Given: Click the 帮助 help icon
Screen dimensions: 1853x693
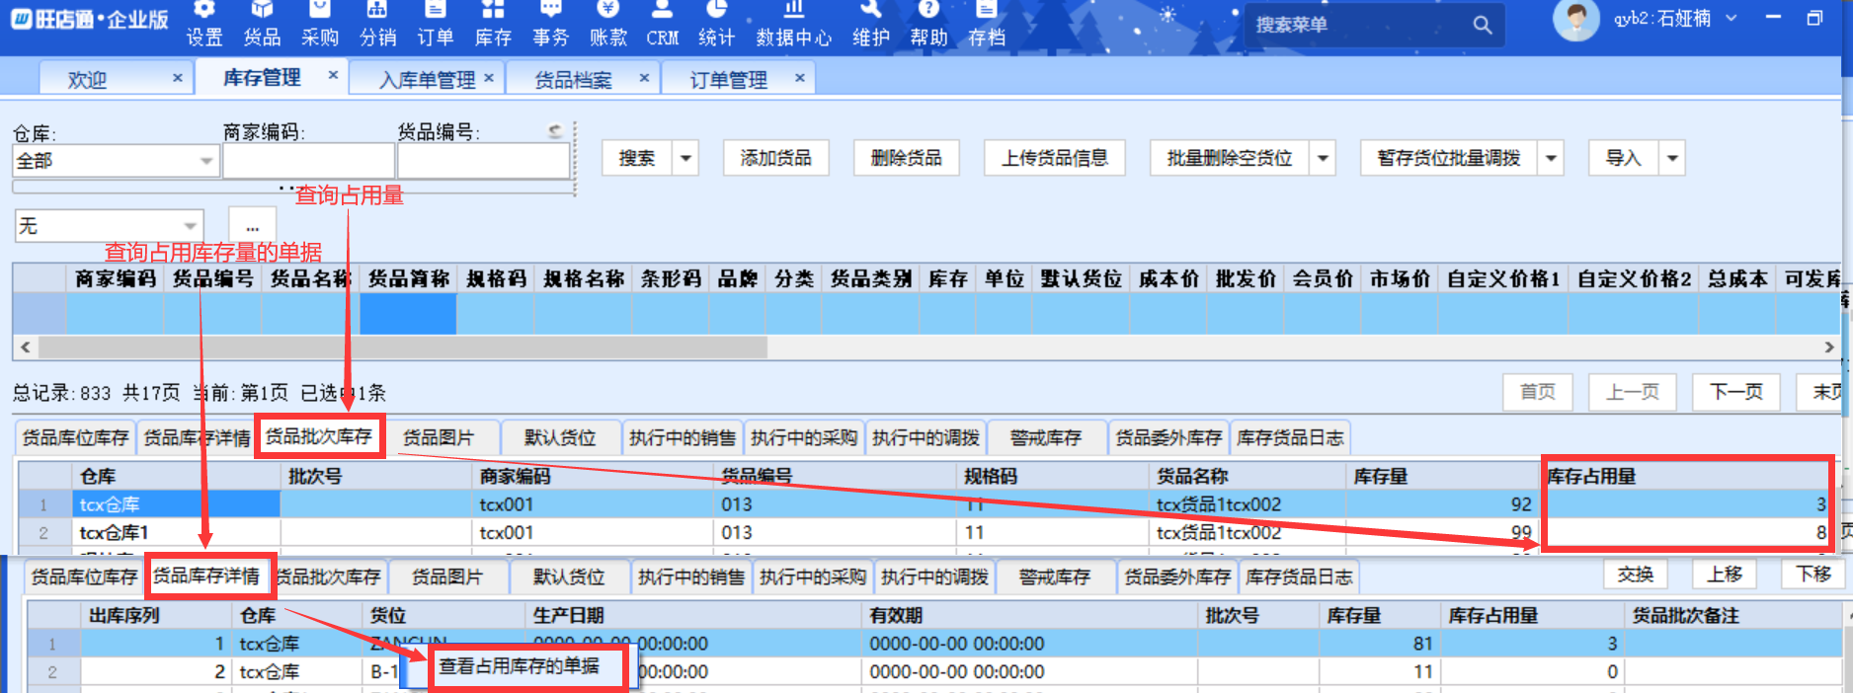Looking at the screenshot, I should pyautogui.click(x=928, y=24).
